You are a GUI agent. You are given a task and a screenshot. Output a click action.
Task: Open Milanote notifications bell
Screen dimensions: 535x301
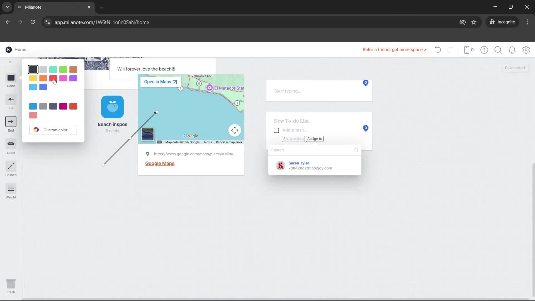pos(512,50)
